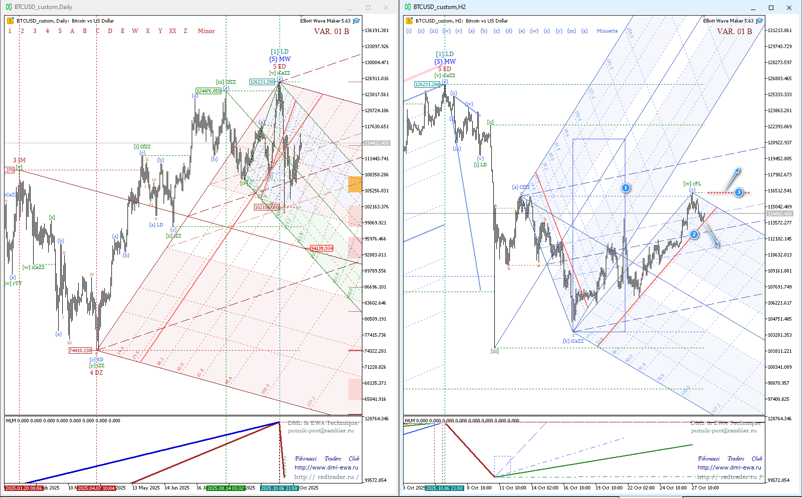This screenshot has width=803, height=498.
Task: Pick the red XX wave label in the Daily label row
Action: [173, 31]
